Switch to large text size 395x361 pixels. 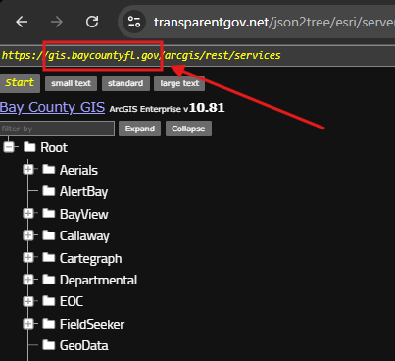tap(179, 83)
